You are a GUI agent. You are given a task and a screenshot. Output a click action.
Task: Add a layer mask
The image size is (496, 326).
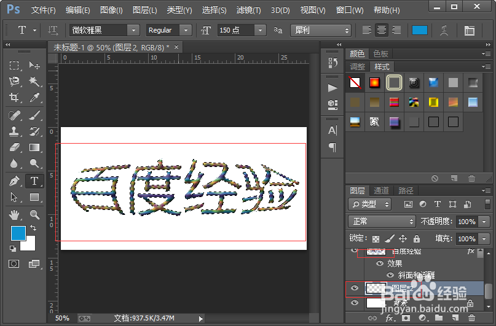point(406,318)
